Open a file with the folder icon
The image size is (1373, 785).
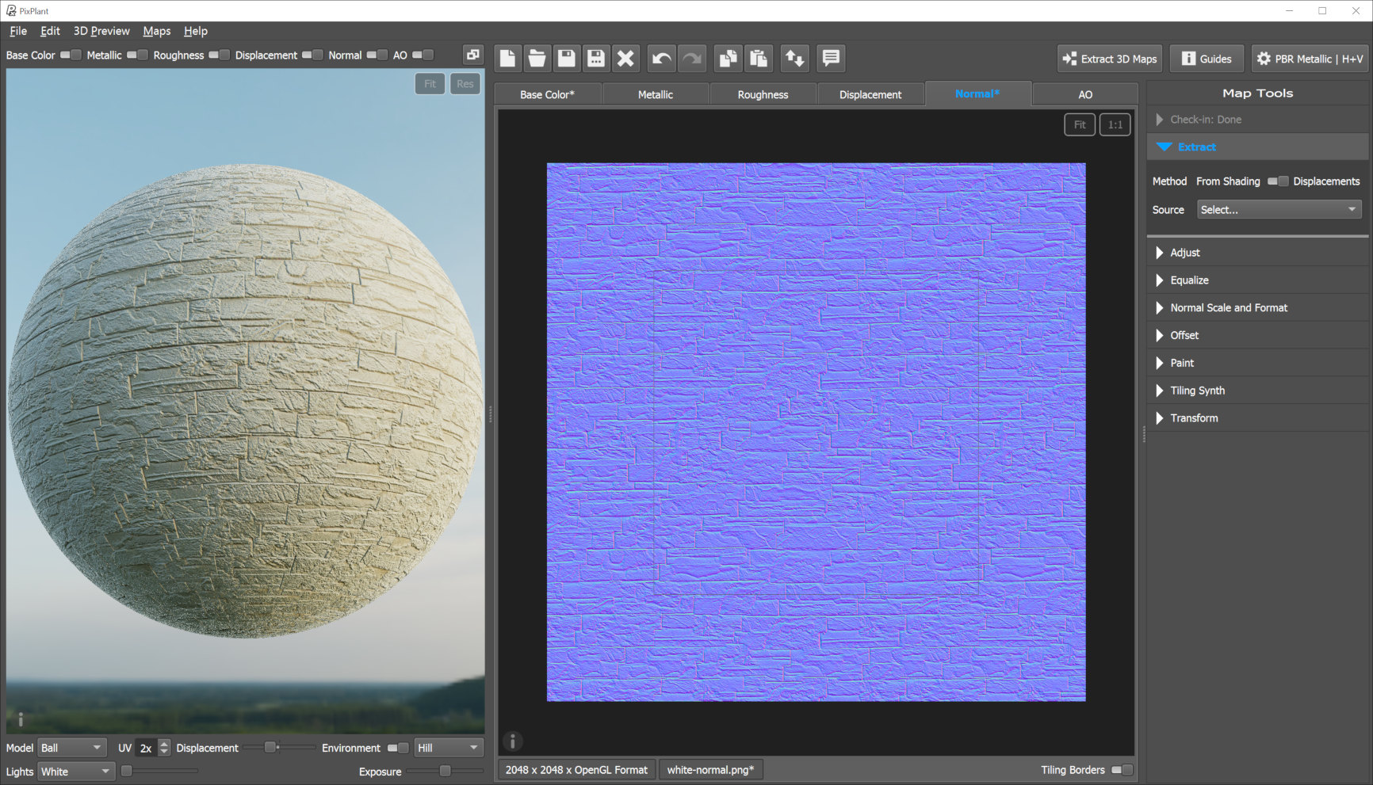coord(537,59)
